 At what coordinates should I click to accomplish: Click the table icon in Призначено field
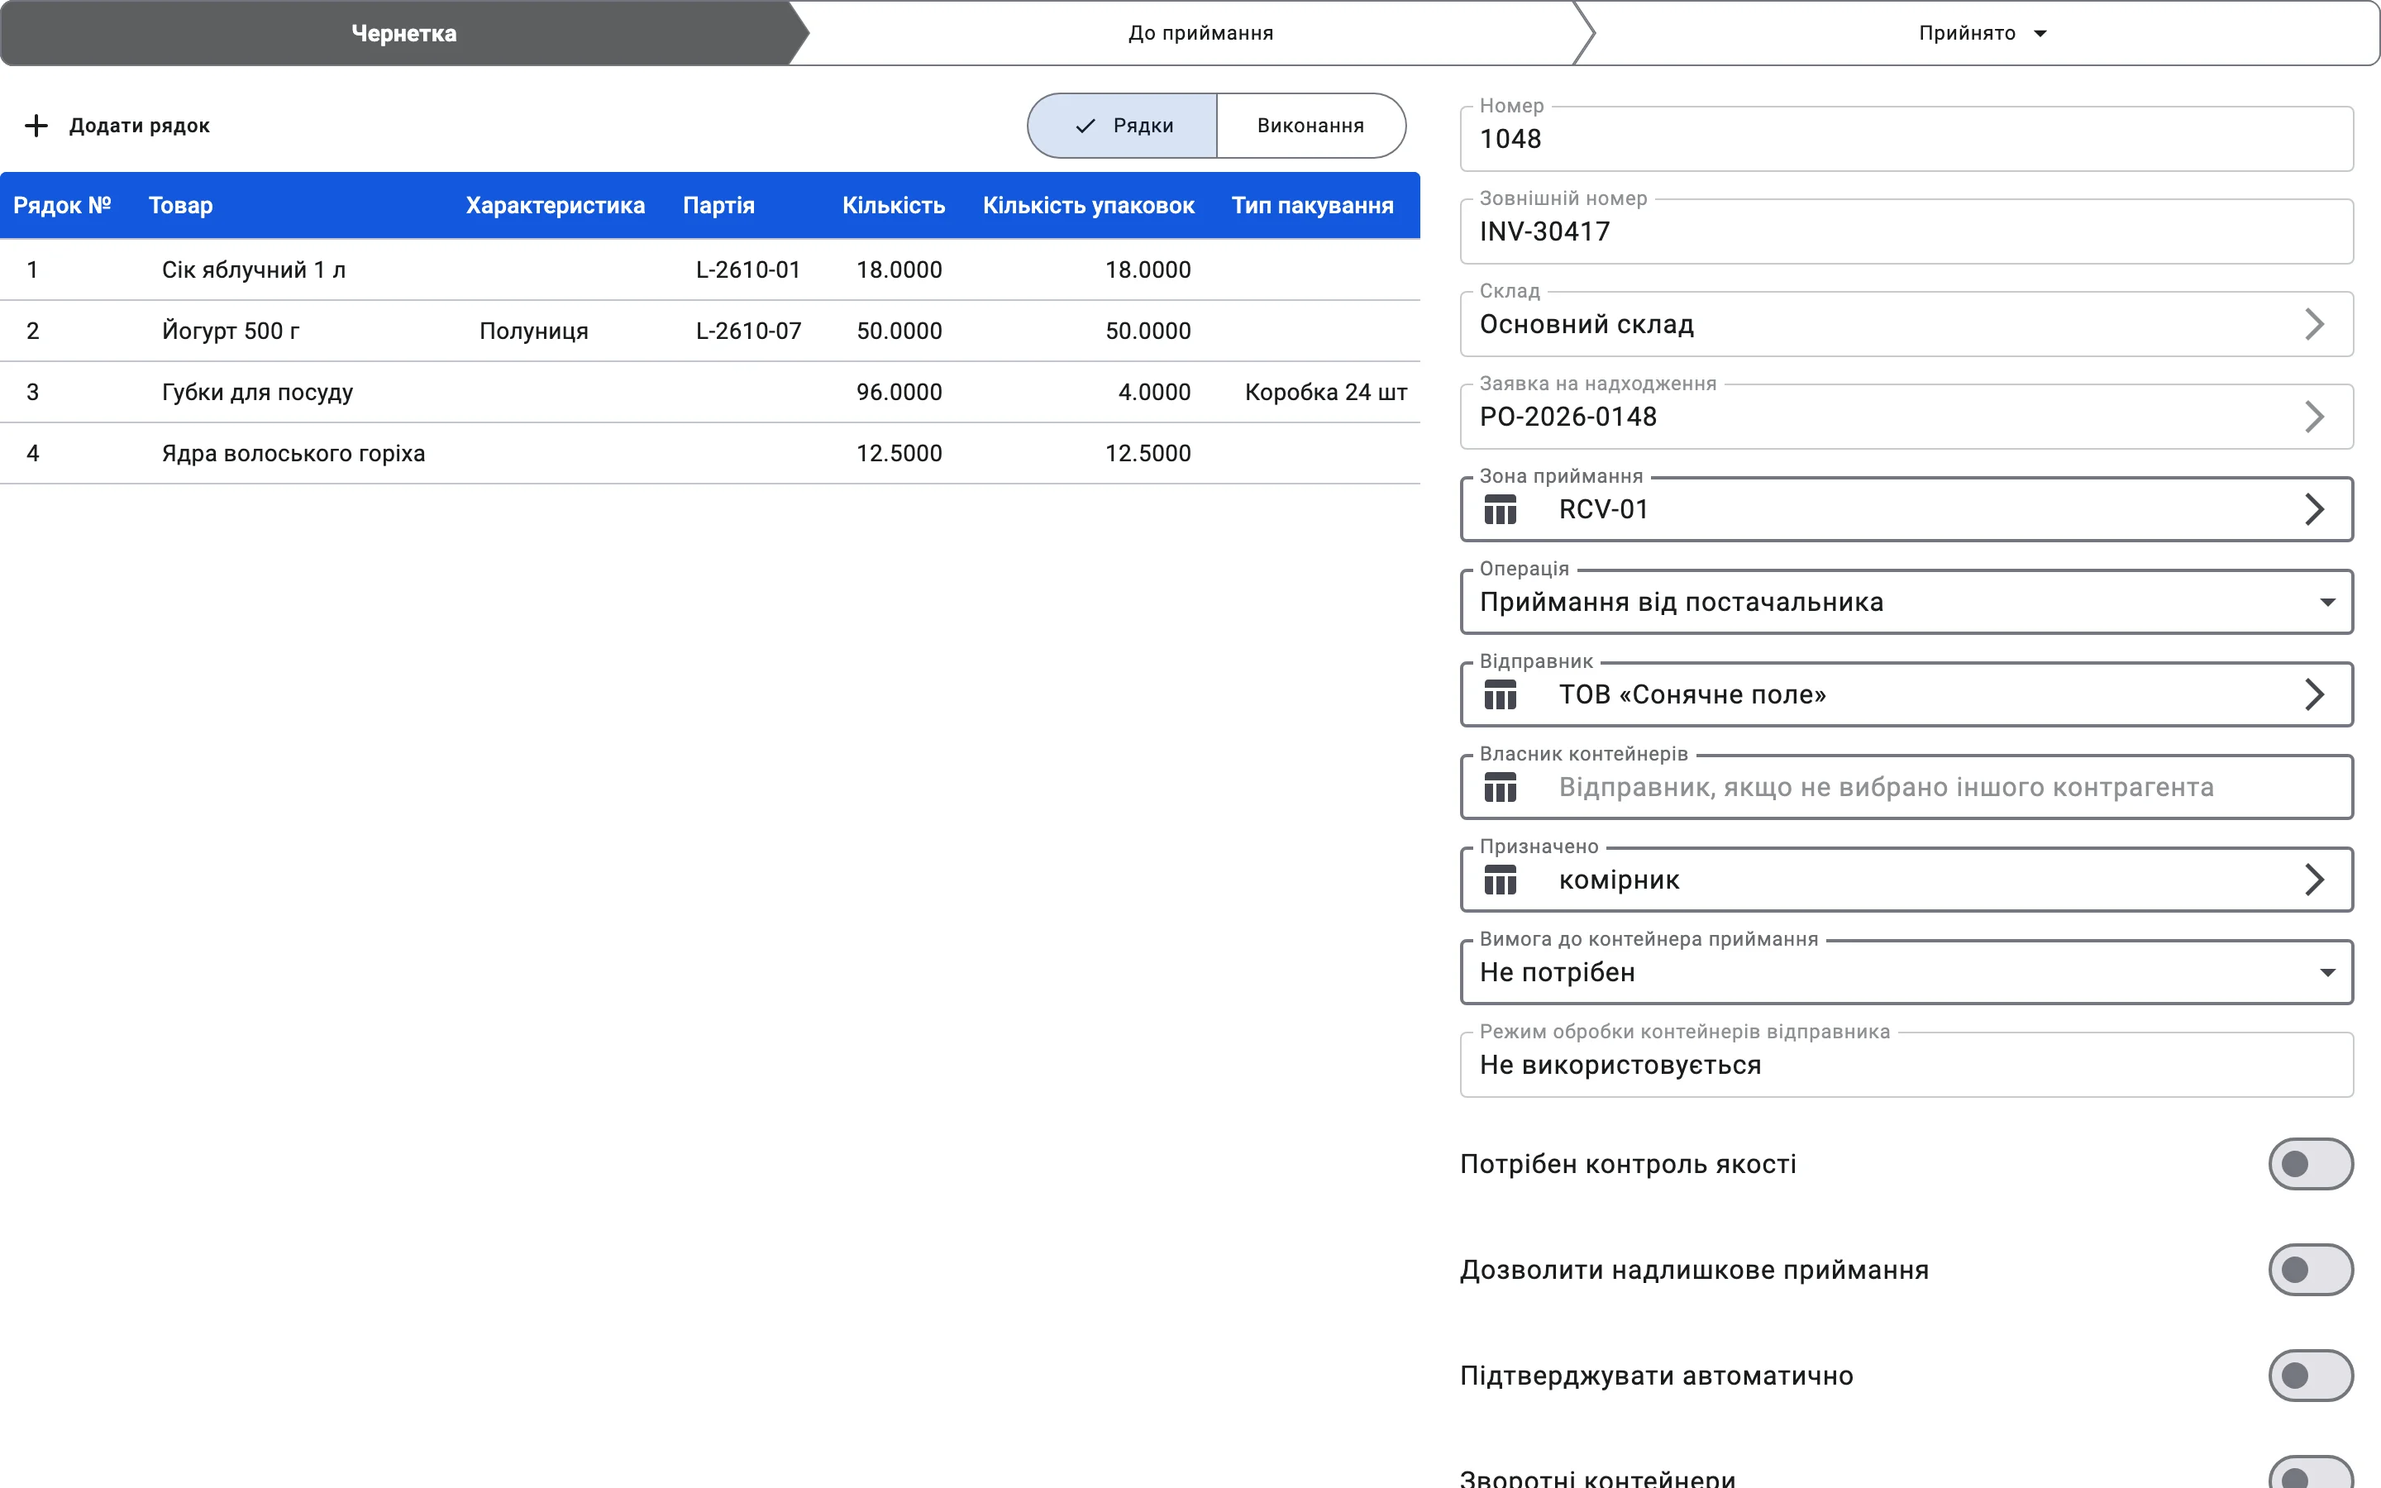click(x=1500, y=880)
